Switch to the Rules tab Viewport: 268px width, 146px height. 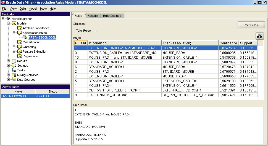[78, 16]
